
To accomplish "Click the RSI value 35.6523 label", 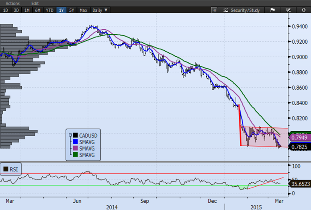I will (x=299, y=183).
